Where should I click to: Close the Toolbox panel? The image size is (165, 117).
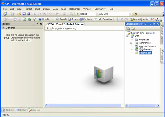(x=41, y=24)
